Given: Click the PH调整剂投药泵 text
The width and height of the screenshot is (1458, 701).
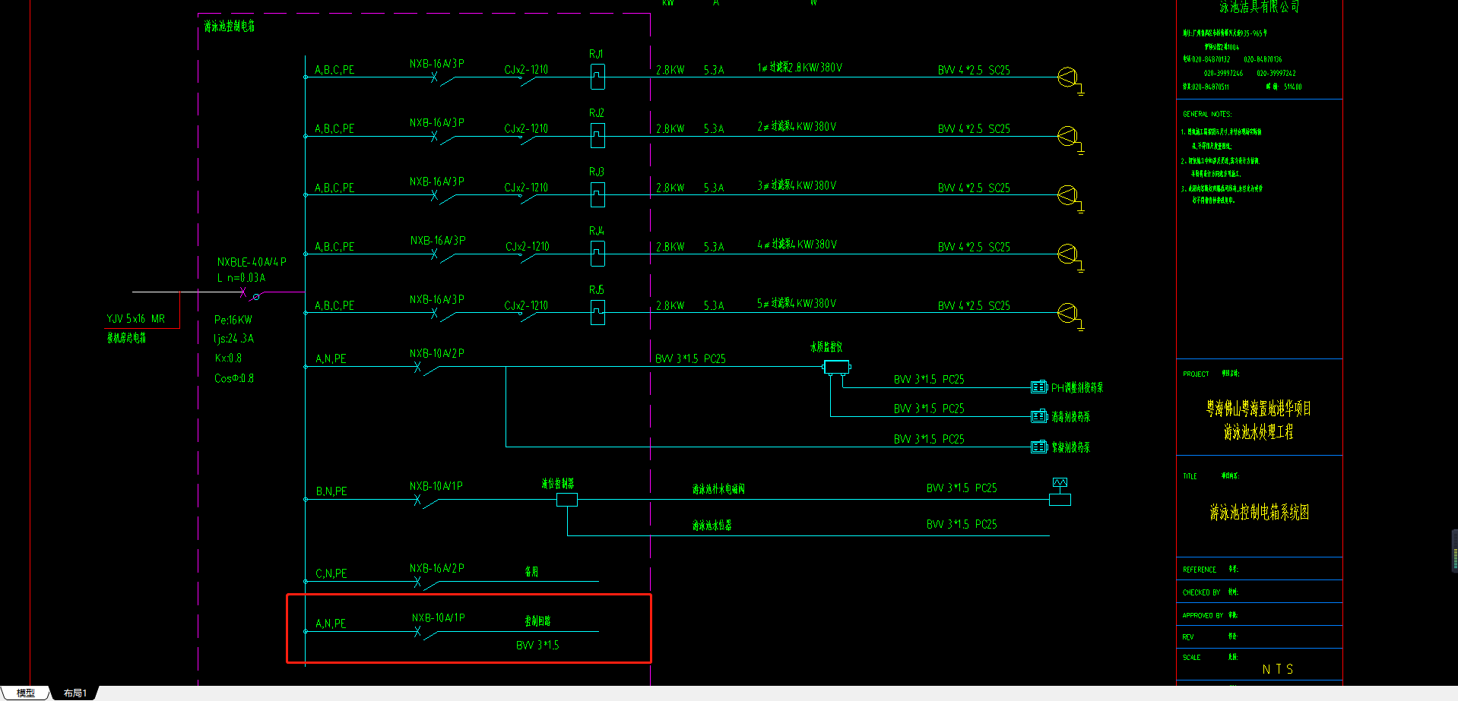Looking at the screenshot, I should pyautogui.click(x=1077, y=388).
